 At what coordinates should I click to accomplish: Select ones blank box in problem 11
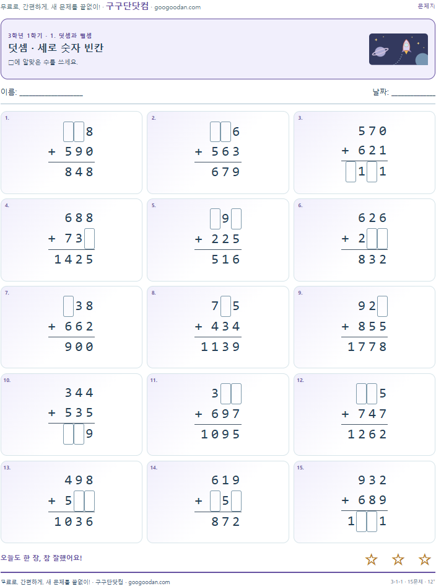(236, 394)
